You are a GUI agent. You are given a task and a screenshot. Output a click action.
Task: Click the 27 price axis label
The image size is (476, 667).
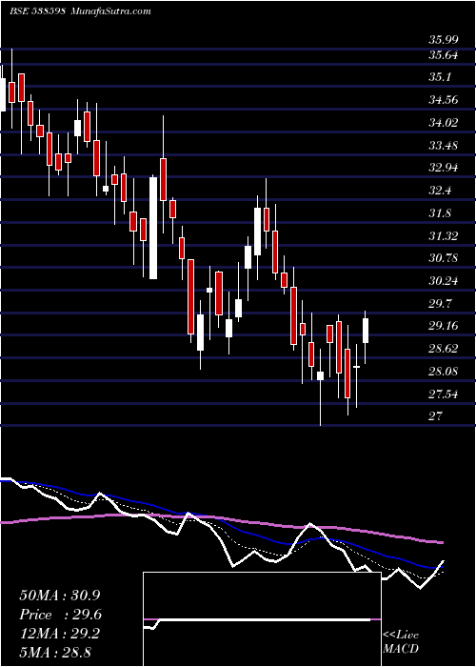coord(436,416)
